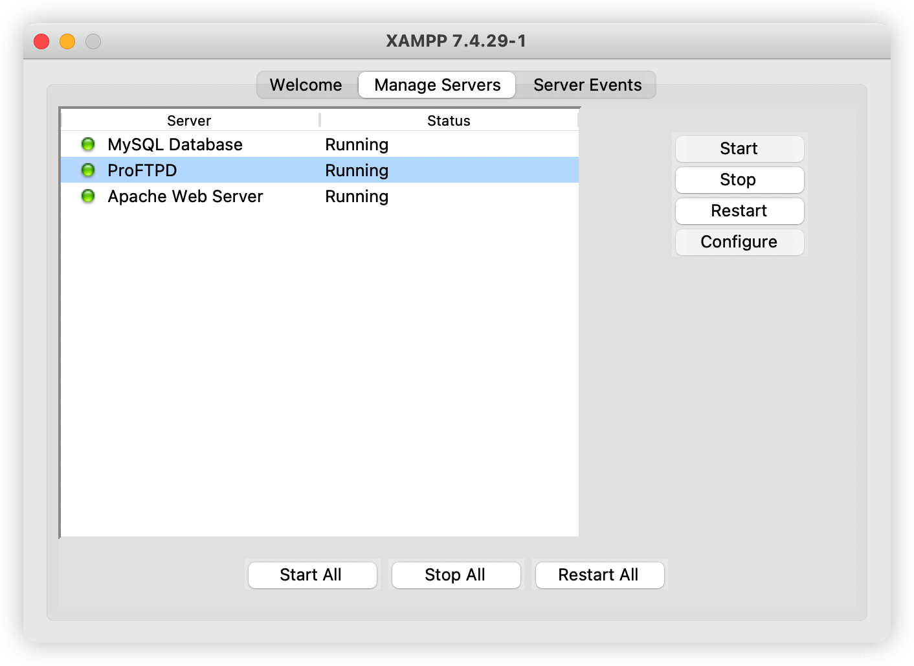Screen dimensions: 914x666
Task: Click the Server column header
Action: point(188,120)
